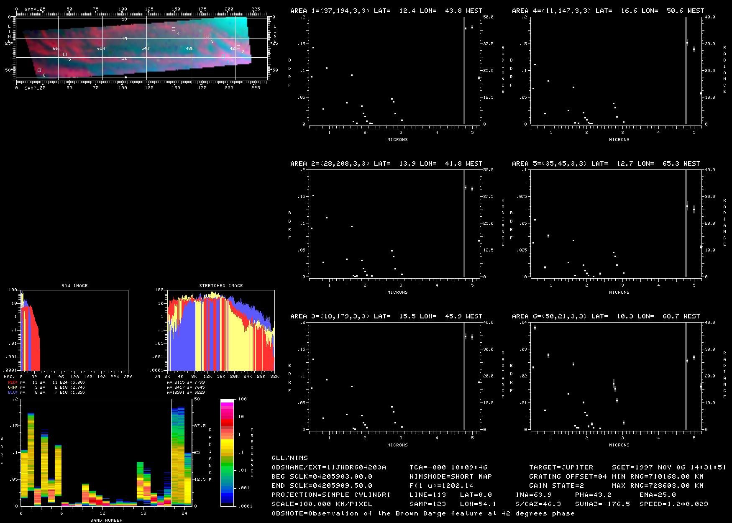Click the 48W longitude label on map
Viewport: 732px width, 523px height.
pos(189,49)
